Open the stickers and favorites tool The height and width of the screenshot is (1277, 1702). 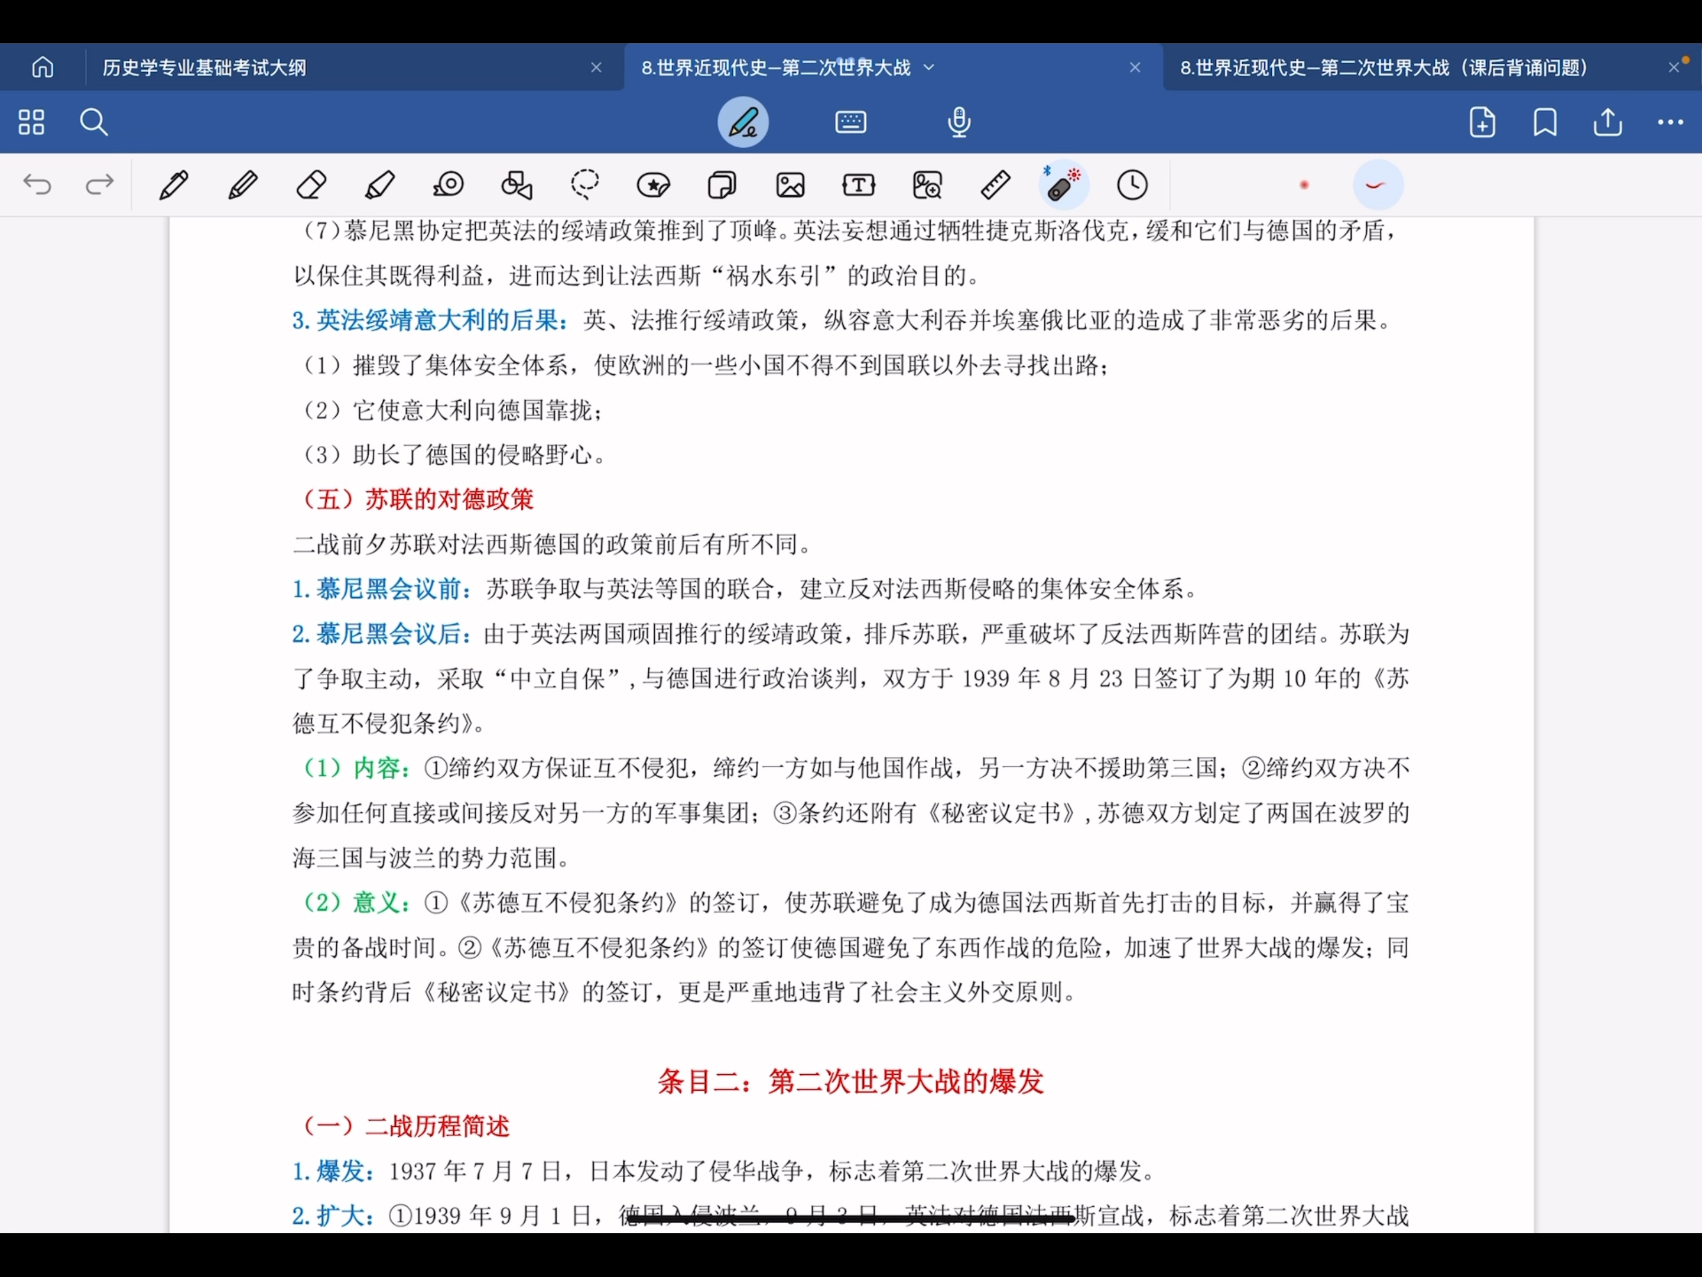653,184
